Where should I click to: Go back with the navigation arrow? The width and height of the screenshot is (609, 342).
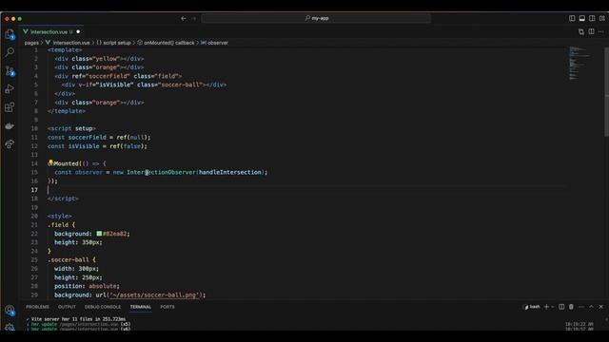(184, 18)
